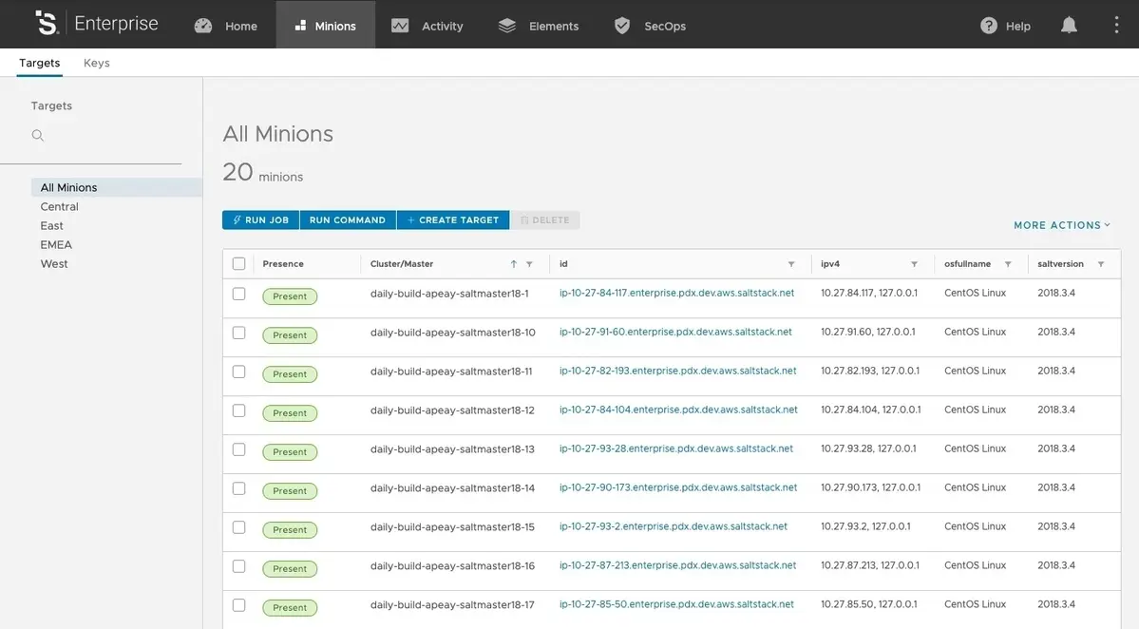The image size is (1139, 629).
Task: Toggle the select-all checkbox in table header
Action: click(239, 263)
